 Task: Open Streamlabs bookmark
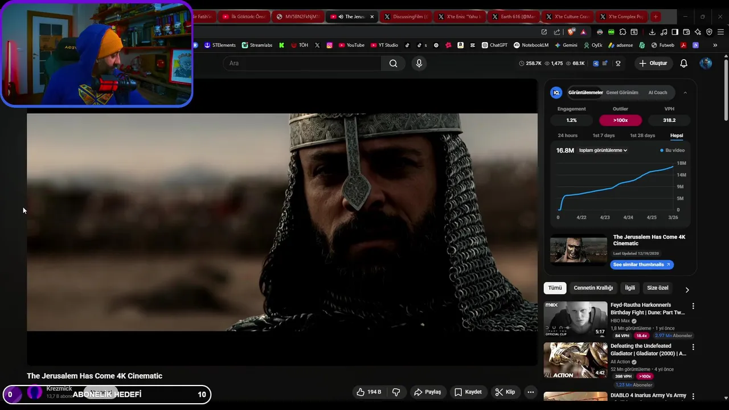point(257,45)
